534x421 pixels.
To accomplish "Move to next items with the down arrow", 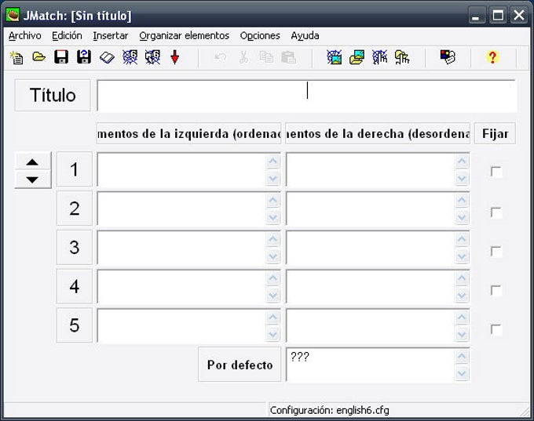I will coord(32,180).
